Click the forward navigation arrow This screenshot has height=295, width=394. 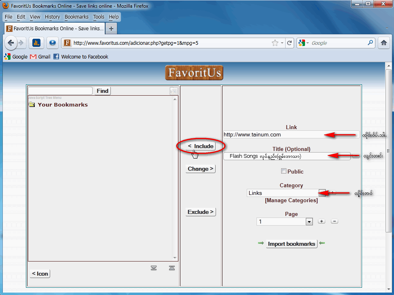[x=21, y=43]
